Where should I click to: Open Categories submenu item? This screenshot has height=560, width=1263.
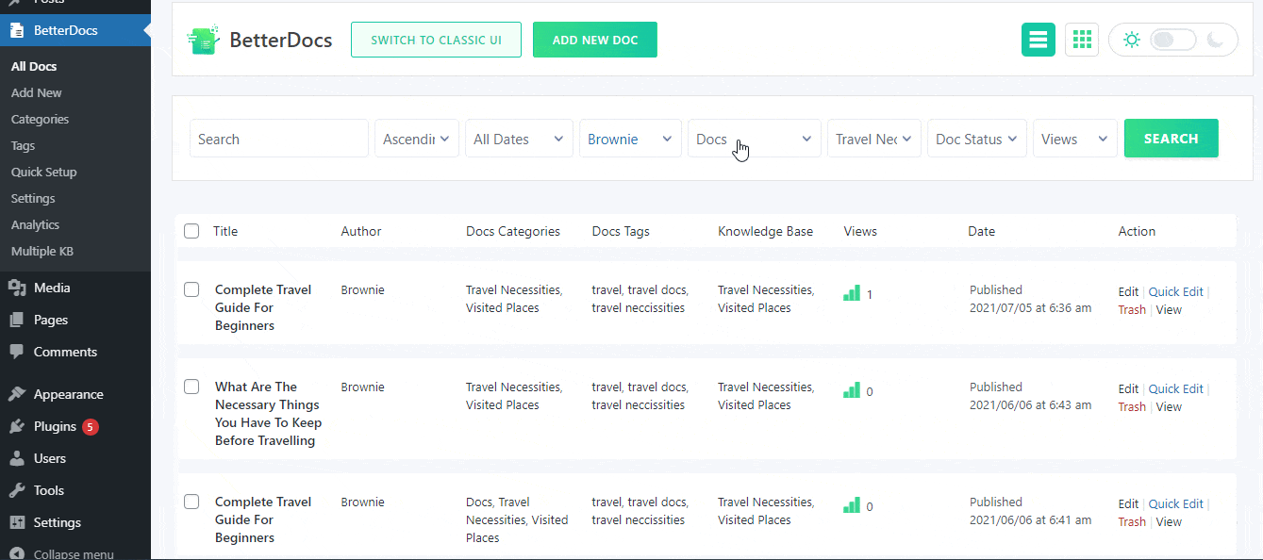(40, 119)
